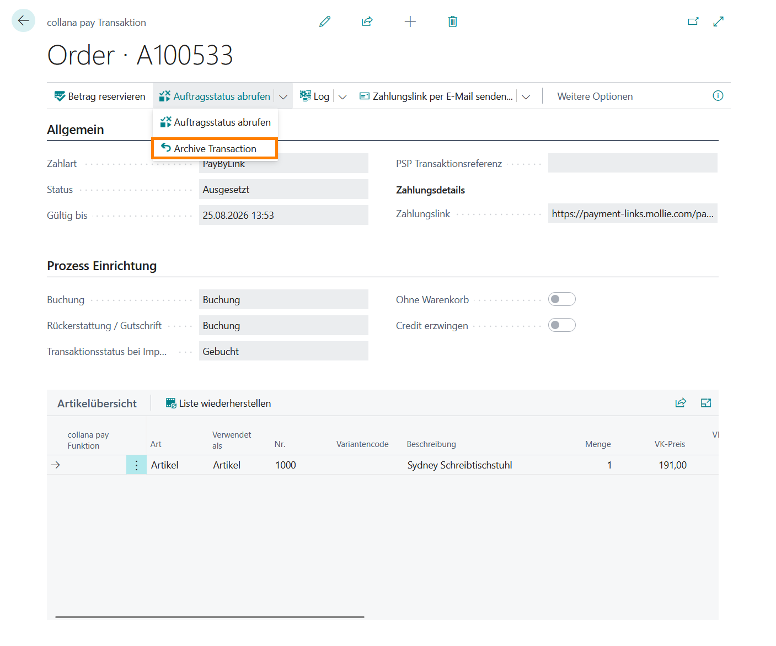Click the Zahlungslink mollie URL field
Viewport: 776px width, 646px height.
pos(633,213)
